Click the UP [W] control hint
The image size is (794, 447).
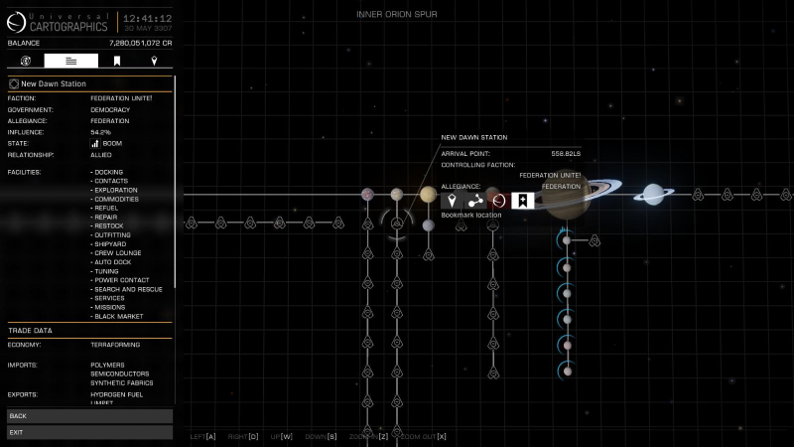[x=282, y=436]
